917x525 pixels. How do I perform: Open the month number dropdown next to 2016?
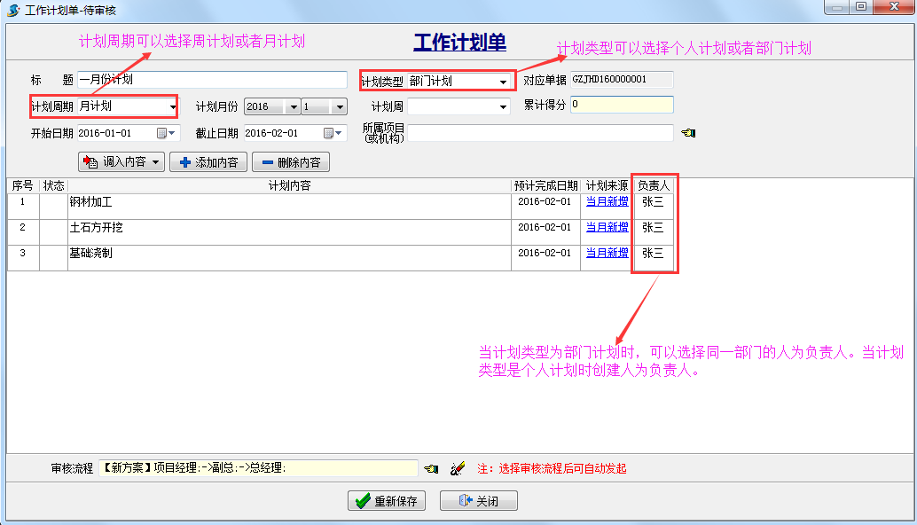tap(338, 106)
